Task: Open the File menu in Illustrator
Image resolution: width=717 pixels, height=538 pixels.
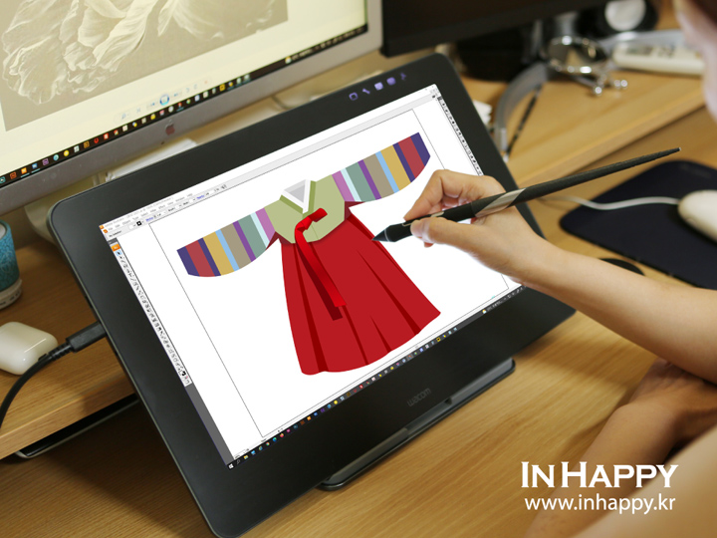Action: [111, 229]
